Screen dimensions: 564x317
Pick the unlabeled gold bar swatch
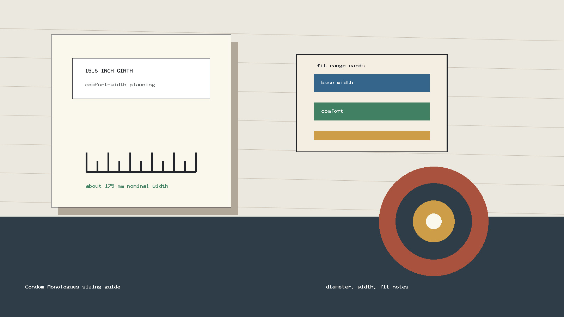click(372, 136)
